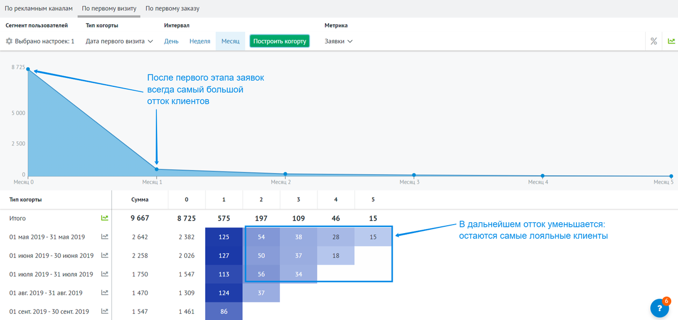Select the Неделя interval
678x320 pixels.
[x=200, y=41]
